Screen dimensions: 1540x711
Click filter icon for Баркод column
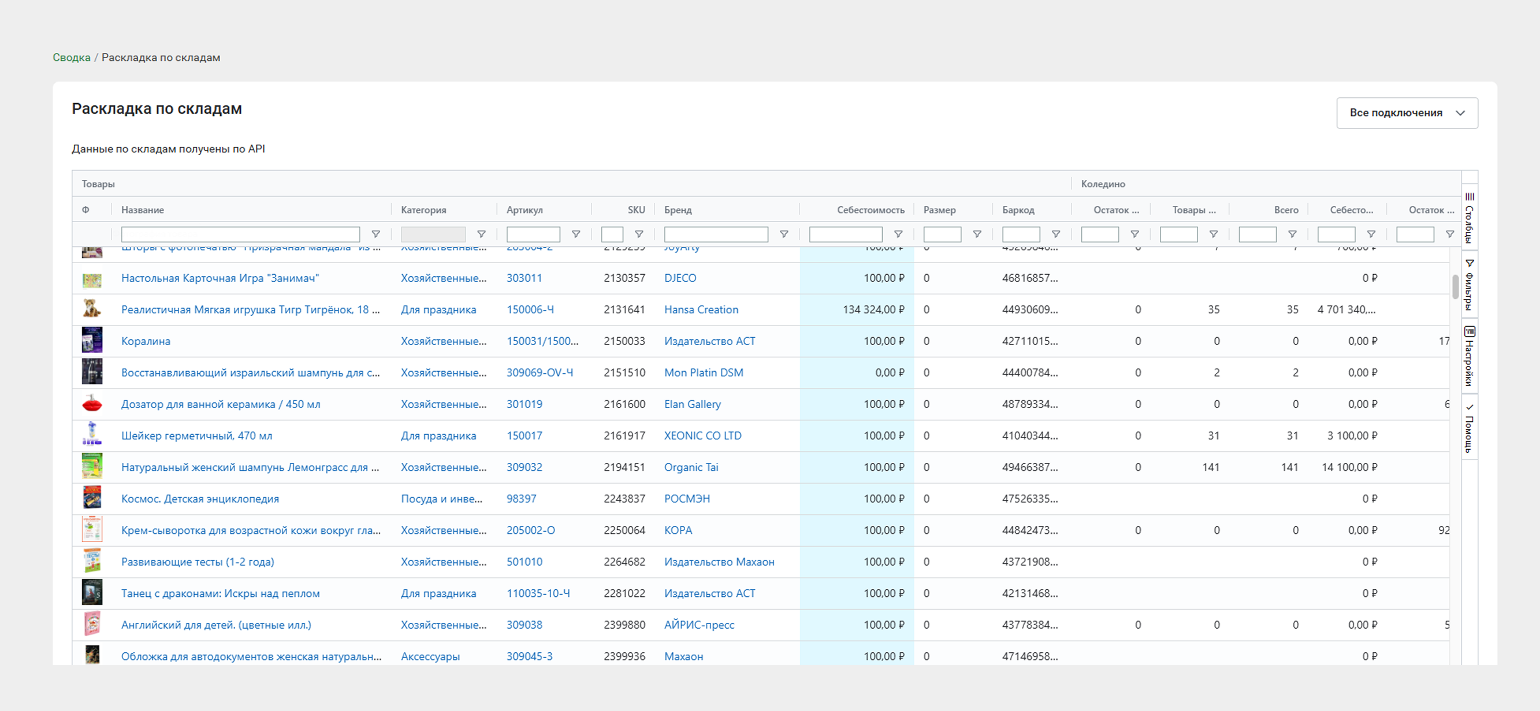(x=1056, y=235)
